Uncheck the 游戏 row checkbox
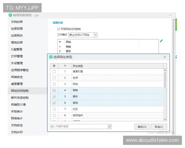The height and width of the screenshot is (148, 185). coord(54,103)
